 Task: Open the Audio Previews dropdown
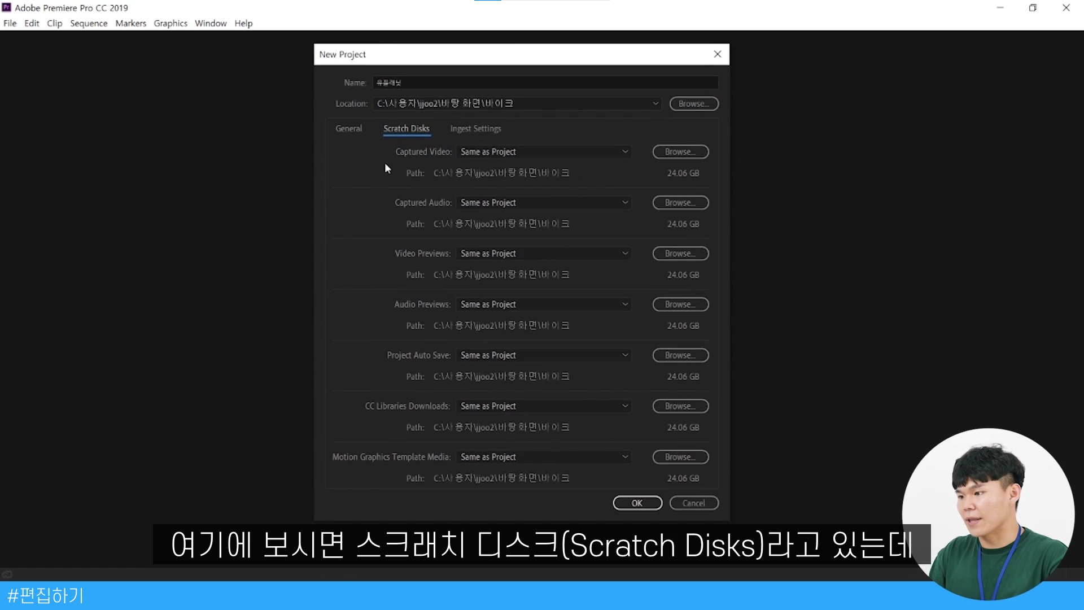click(544, 304)
